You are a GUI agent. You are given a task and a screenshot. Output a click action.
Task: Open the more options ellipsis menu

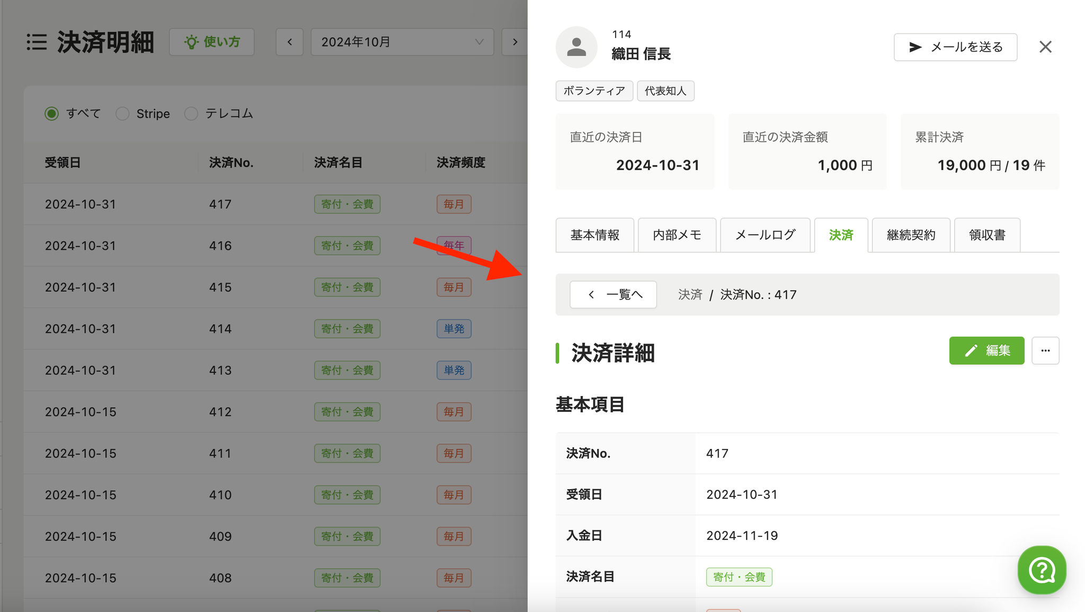1045,350
